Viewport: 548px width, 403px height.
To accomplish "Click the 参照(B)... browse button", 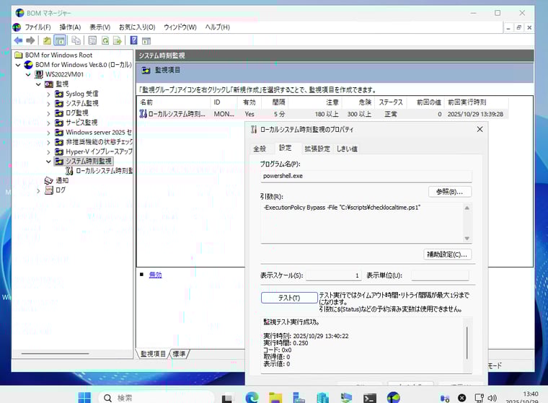I will click(450, 192).
